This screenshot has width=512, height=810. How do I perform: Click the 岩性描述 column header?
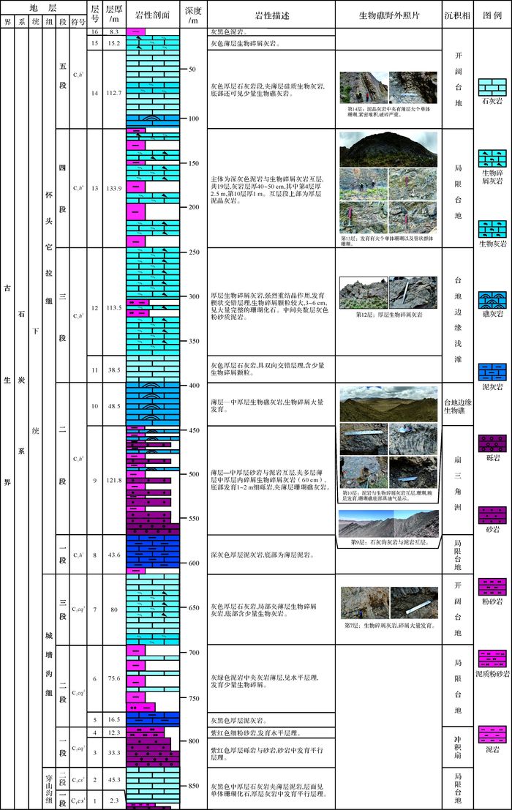[271, 15]
